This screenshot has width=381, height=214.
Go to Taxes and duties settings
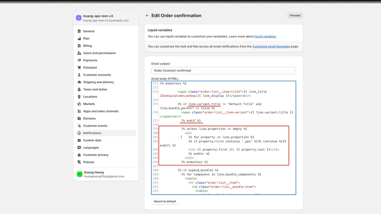click(x=95, y=89)
